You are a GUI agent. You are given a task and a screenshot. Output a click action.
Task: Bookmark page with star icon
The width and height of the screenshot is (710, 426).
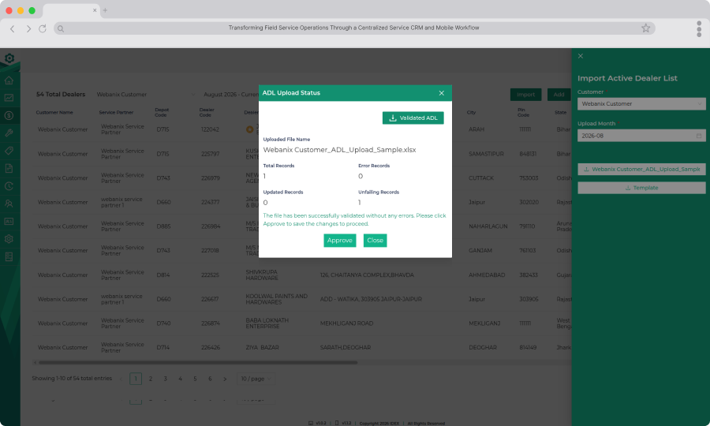click(x=645, y=28)
